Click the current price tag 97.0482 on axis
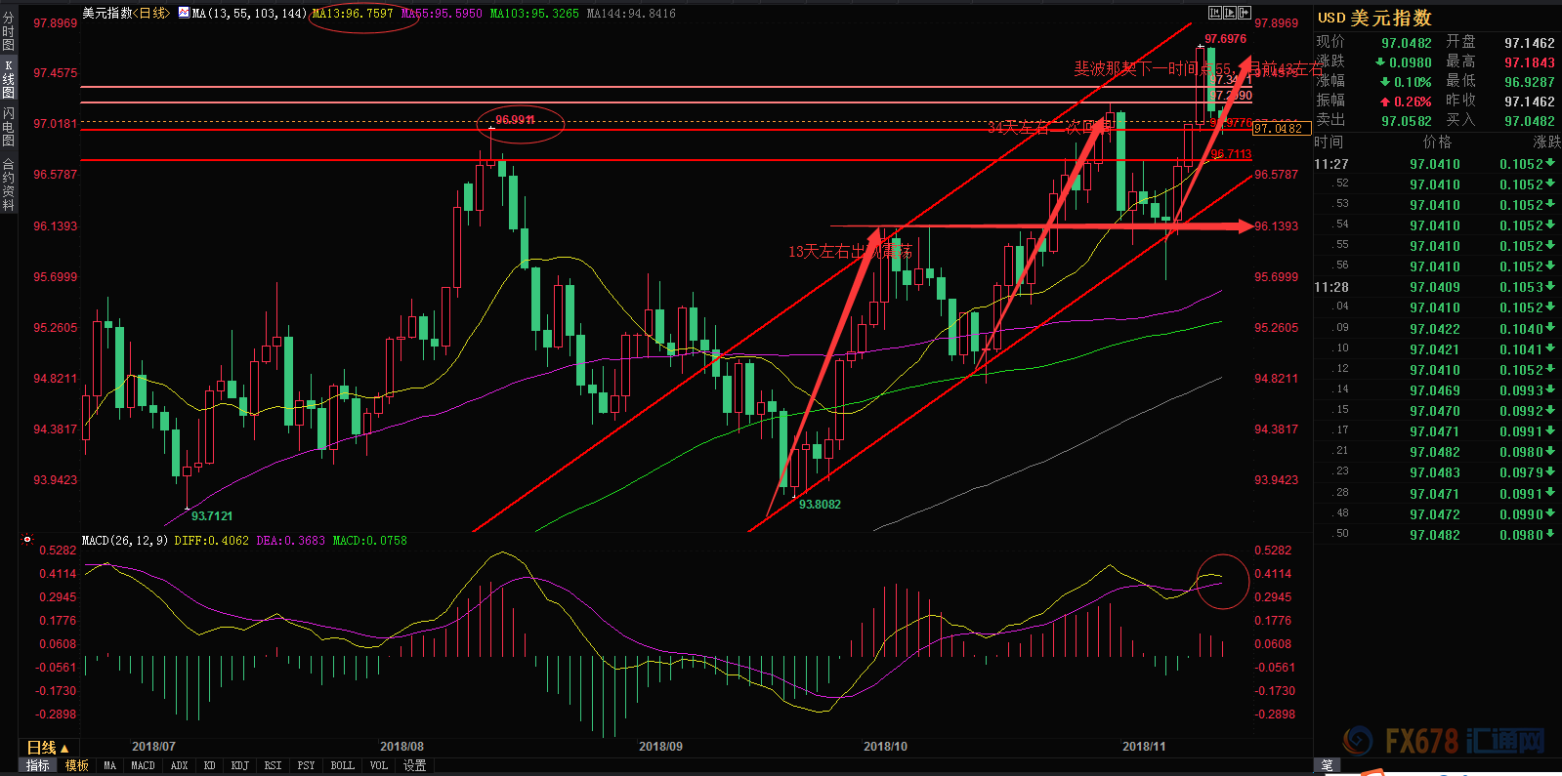This screenshot has height=776, width=1562. click(x=1280, y=128)
